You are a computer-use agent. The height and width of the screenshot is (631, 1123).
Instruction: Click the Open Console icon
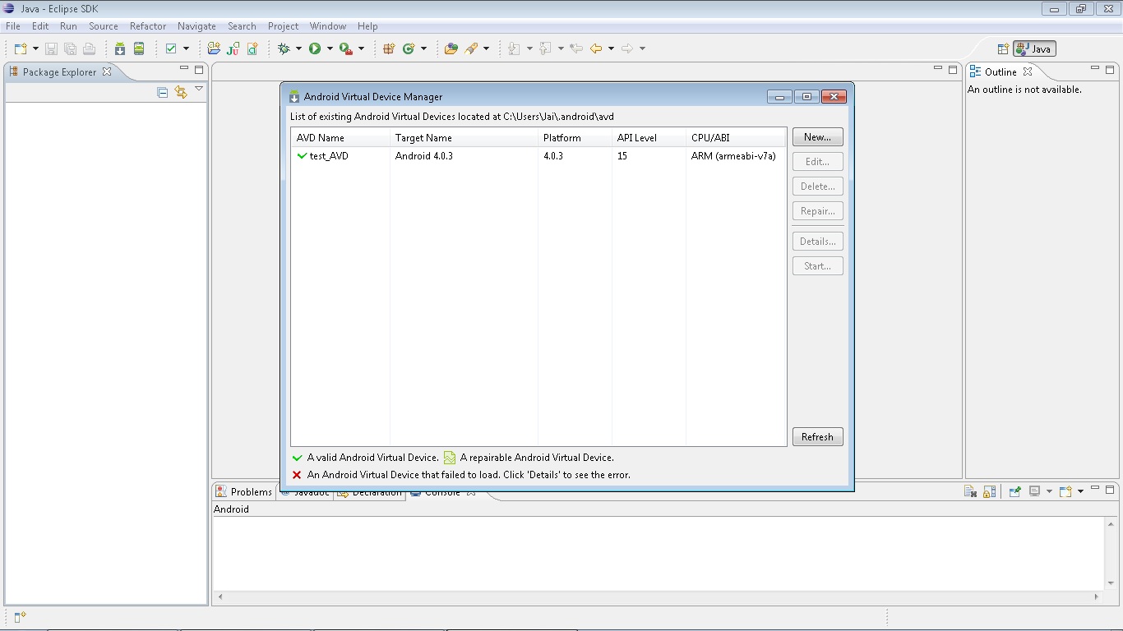[x=1065, y=491]
